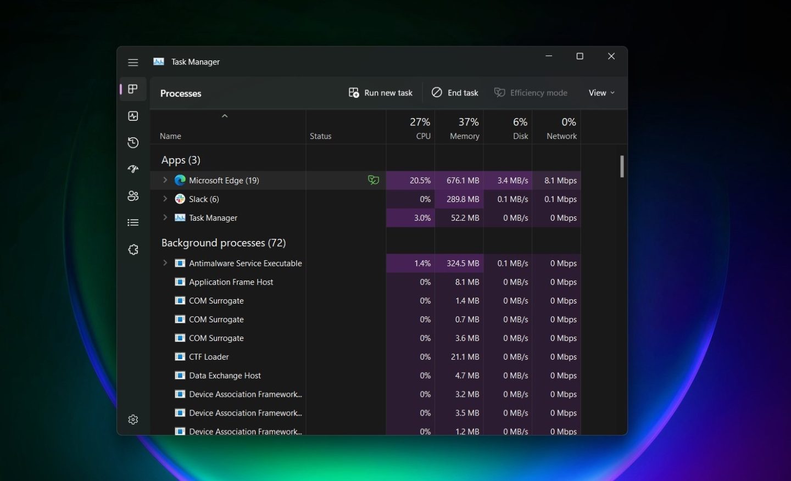This screenshot has height=481, width=791.
Task: Open the Details page in Task Manager
Action: [x=133, y=222]
